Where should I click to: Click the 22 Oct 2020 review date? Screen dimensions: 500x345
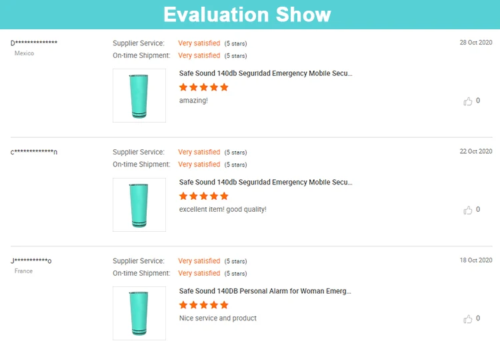pyautogui.click(x=476, y=151)
